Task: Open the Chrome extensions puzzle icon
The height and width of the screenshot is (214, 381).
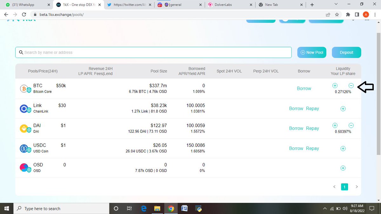Action: tap(348, 14)
